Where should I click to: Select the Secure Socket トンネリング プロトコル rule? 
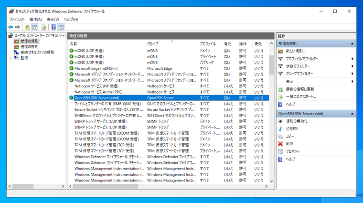click(x=109, y=110)
